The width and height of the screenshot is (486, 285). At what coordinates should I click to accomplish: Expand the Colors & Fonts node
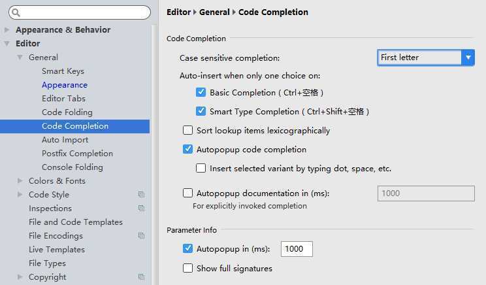tap(20, 181)
